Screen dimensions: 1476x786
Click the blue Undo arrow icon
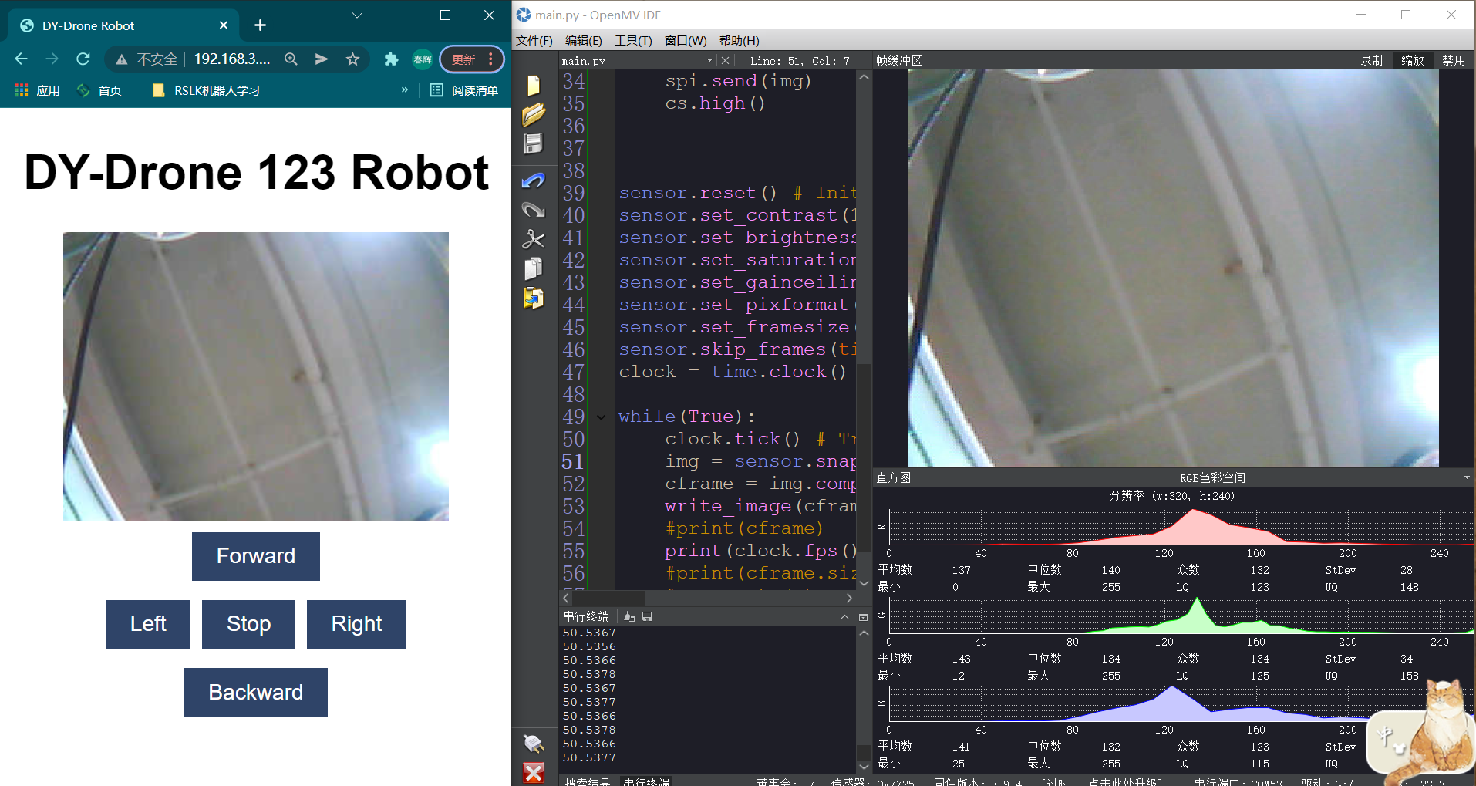534,180
